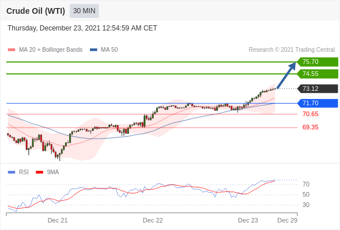Viewport: 340px width, 230px height.
Task: Click the 75.70 green resistance label
Action: [x=318, y=62]
